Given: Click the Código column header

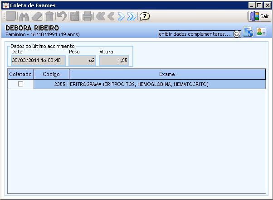Looking at the screenshot, I should coord(51,74).
